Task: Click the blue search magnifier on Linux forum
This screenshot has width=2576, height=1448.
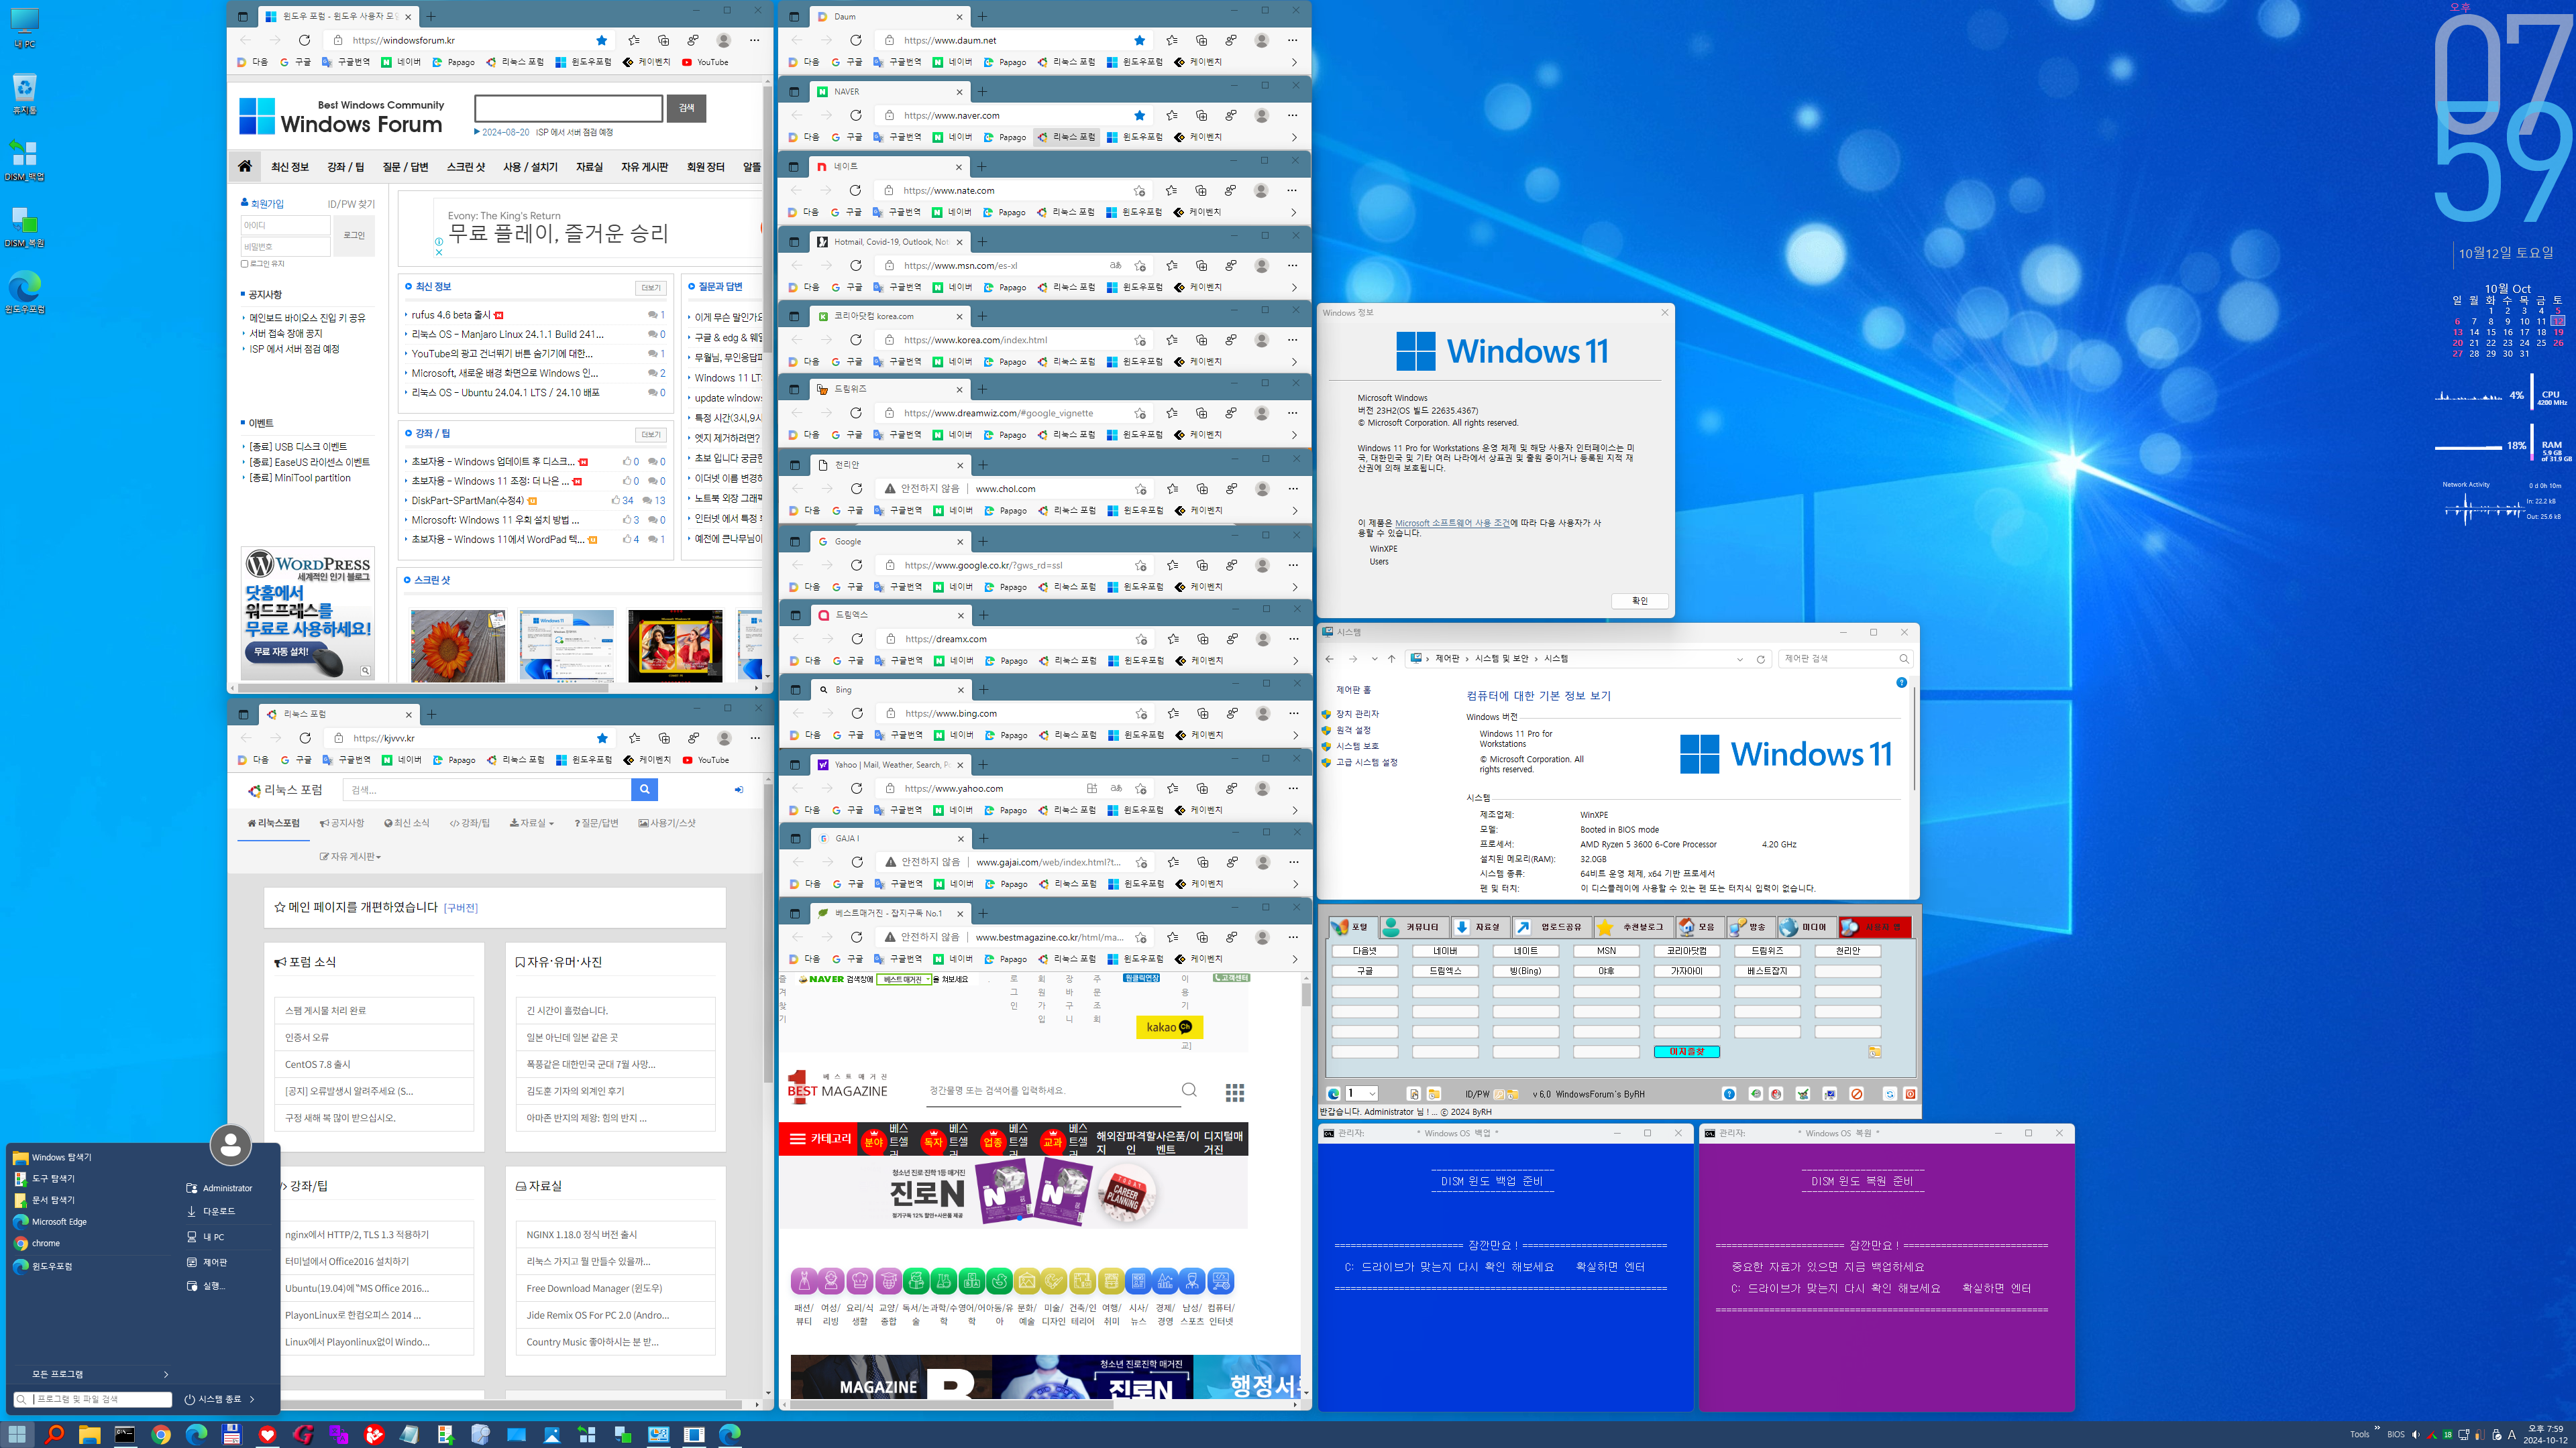Action: (x=645, y=790)
